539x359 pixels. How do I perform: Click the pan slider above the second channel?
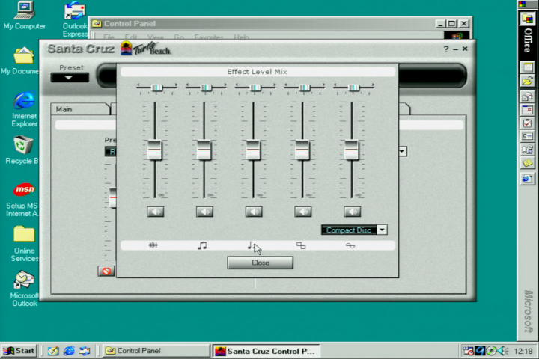click(x=206, y=88)
